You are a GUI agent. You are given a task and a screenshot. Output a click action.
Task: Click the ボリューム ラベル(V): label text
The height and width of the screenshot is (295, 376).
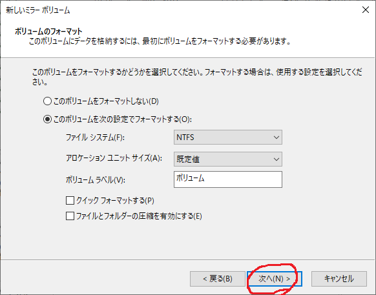tap(96, 179)
